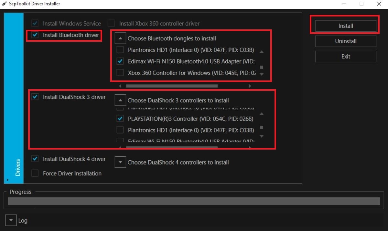
Task: Click the Bluetooth list horizontal scrollbar
Action: [x=172, y=86]
